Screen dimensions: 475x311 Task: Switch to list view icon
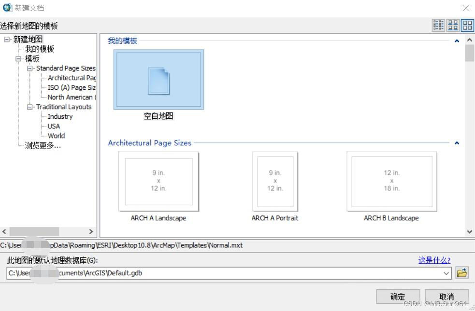438,26
